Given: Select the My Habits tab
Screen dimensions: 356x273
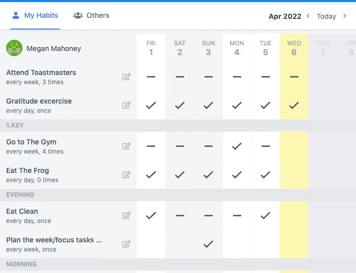Looking at the screenshot, I should click(35, 15).
